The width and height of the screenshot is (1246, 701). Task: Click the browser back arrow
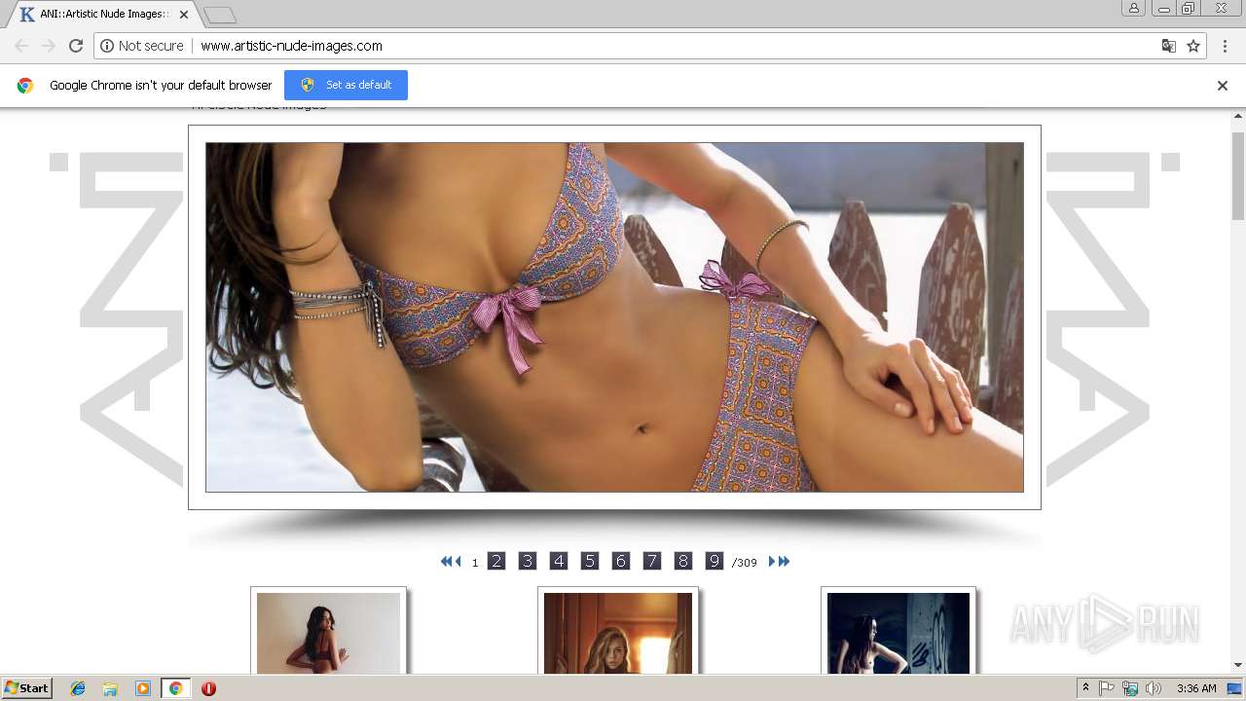point(21,46)
